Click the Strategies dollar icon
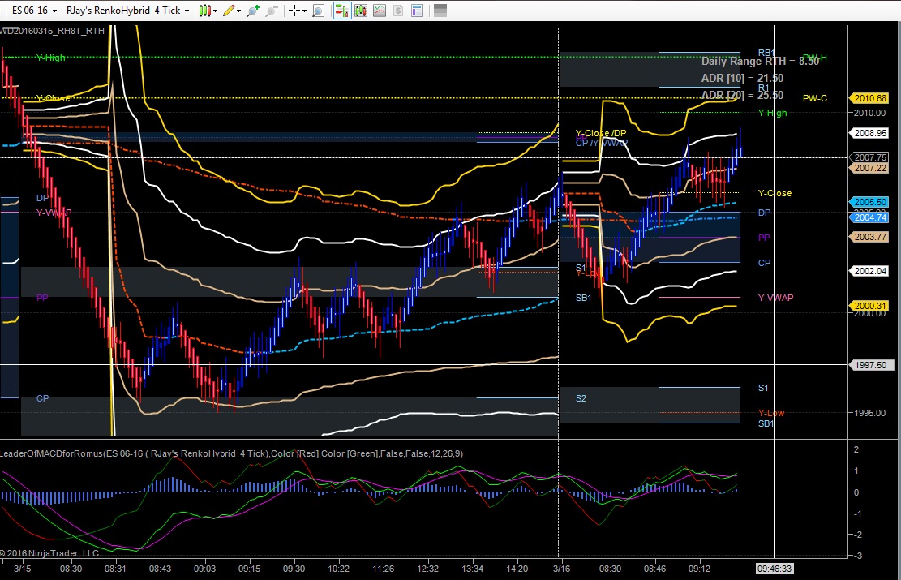The width and height of the screenshot is (901, 580). (398, 11)
